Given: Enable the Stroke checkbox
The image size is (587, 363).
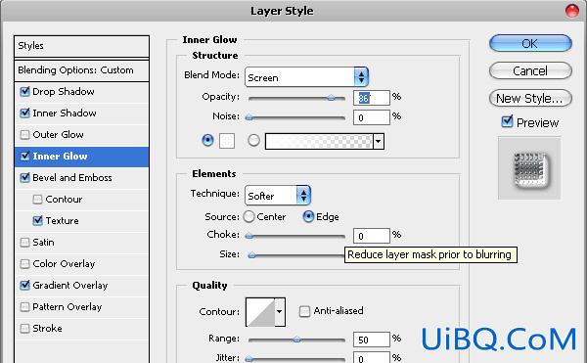Looking at the screenshot, I should pos(24,329).
